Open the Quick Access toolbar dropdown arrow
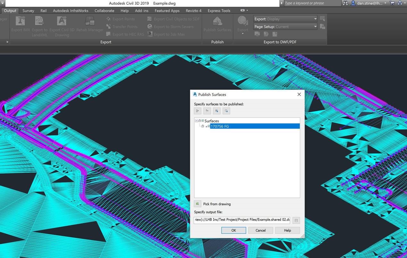This screenshot has width=407, height=258. point(2,3)
